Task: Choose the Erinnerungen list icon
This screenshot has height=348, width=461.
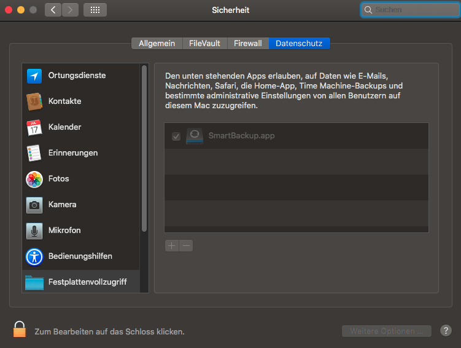Action: pos(34,153)
